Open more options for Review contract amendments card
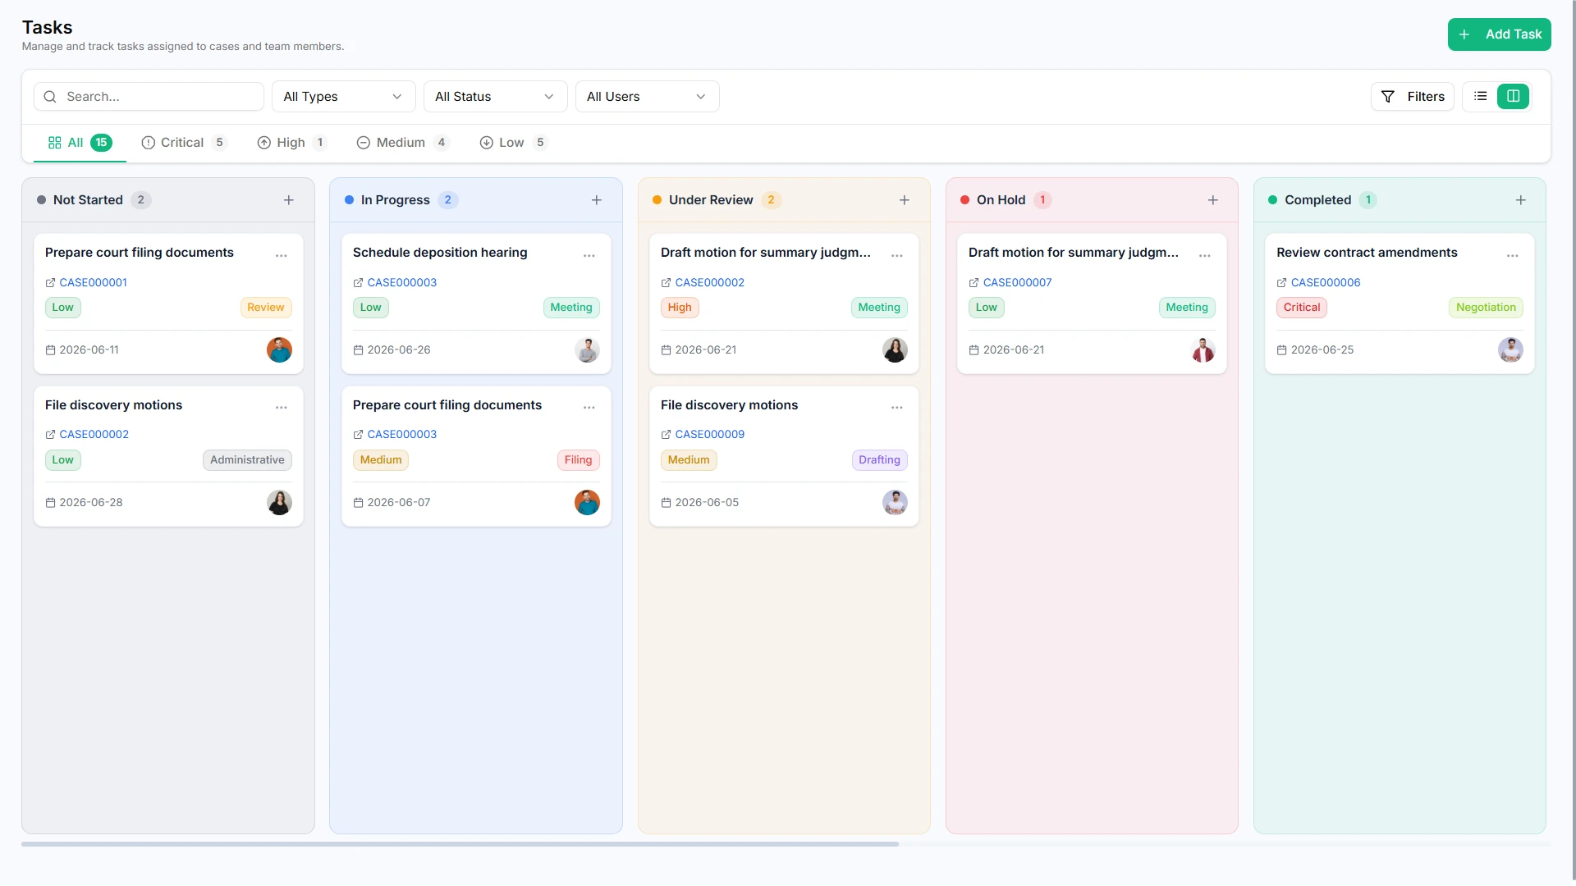 click(x=1513, y=256)
